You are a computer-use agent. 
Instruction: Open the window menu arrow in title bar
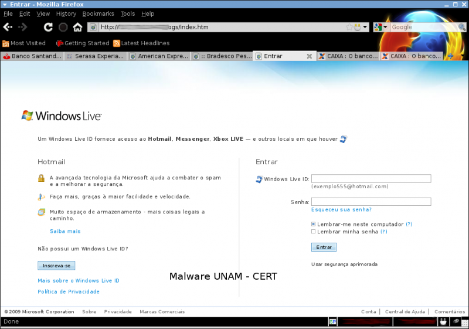coord(5,4)
